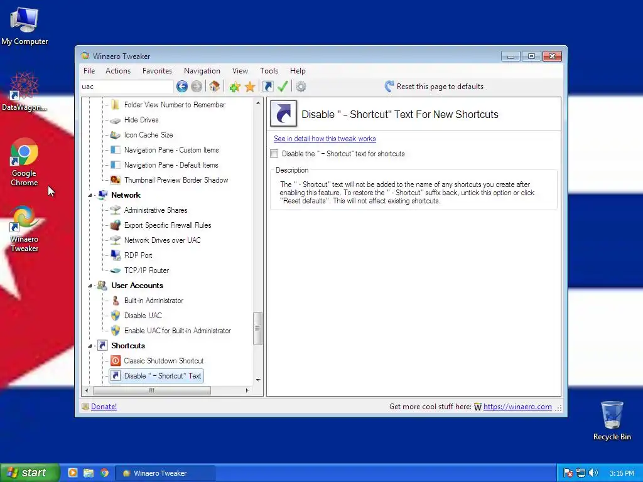Image resolution: width=643 pixels, height=482 pixels.
Task: Open the File menu
Action: (89, 71)
